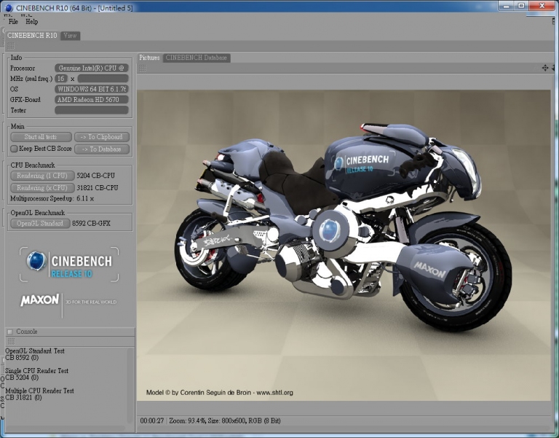Click the grip icon below CINEBENCH R10 tab
Image resolution: width=559 pixels, height=438 pixels.
tap(11, 46)
